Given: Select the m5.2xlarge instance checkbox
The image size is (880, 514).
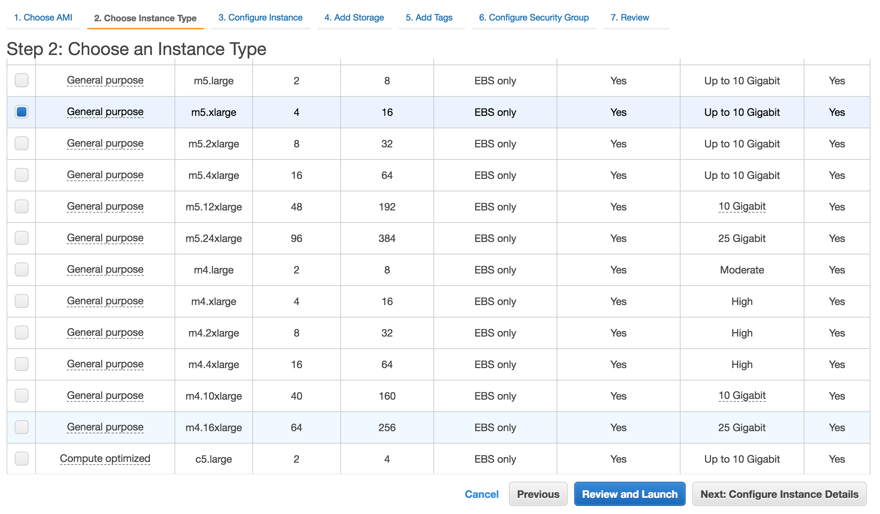Looking at the screenshot, I should 22,143.
